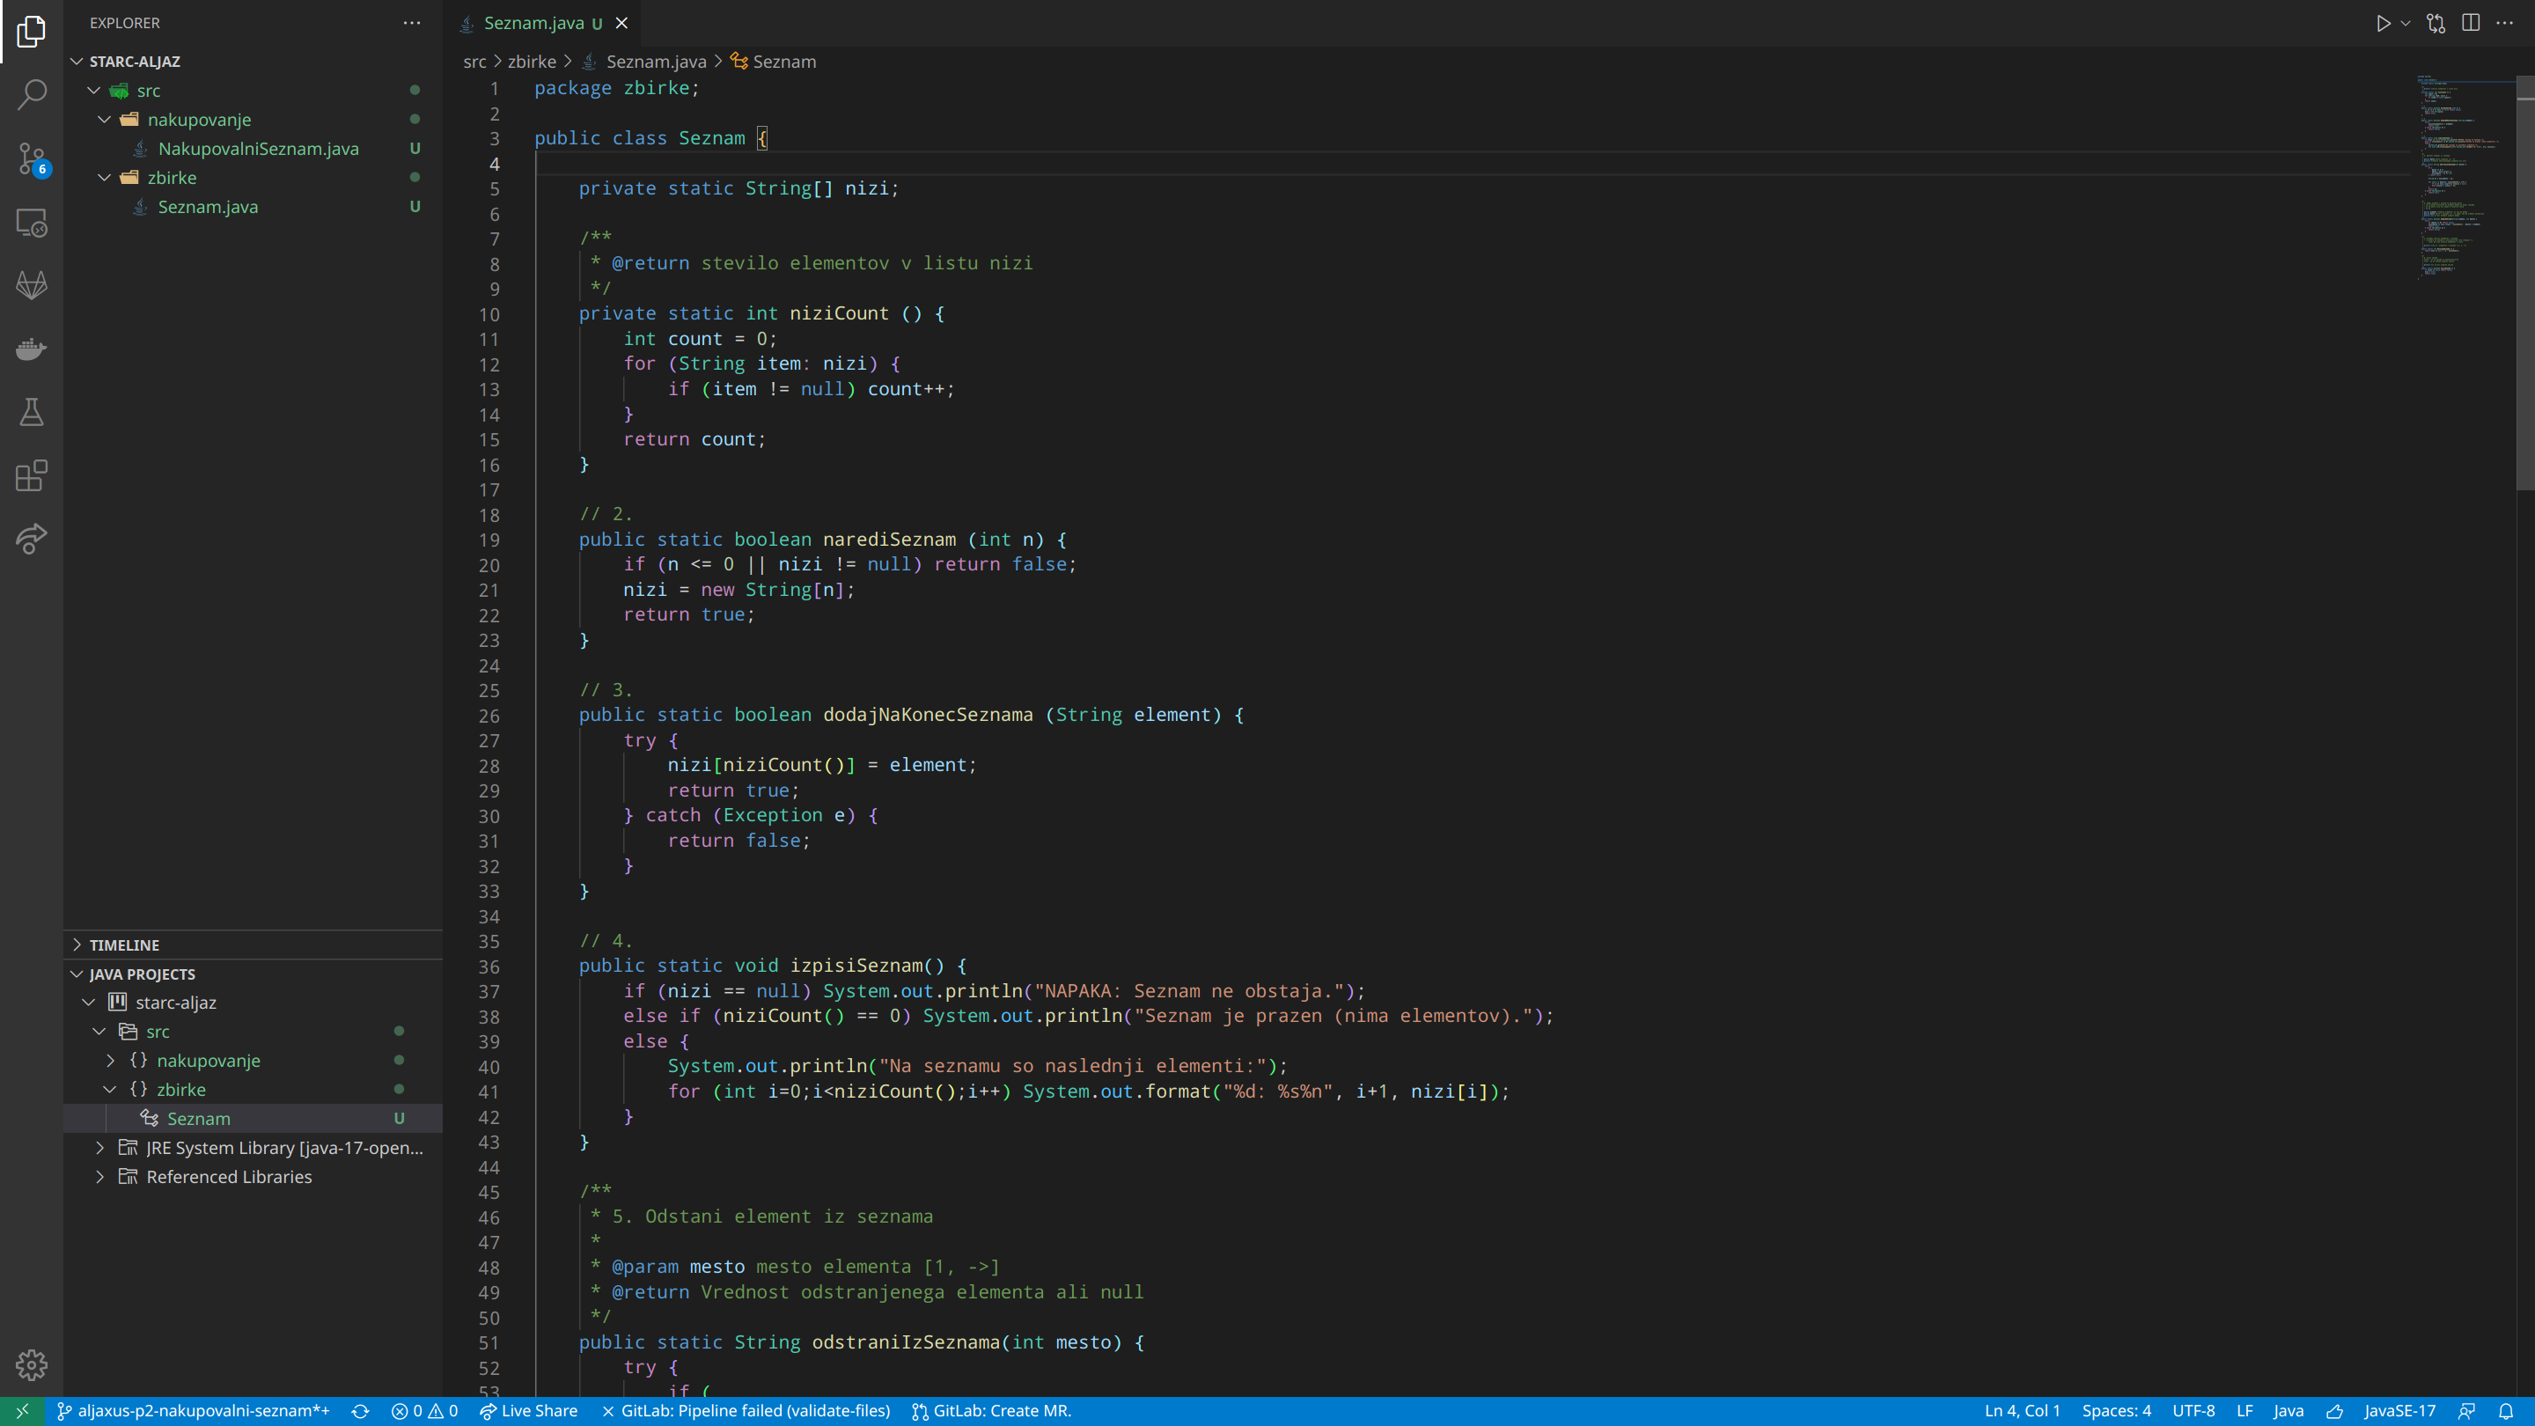The height and width of the screenshot is (1426, 2535).
Task: Open Source Control view with 6 changes
Action: click(x=32, y=158)
